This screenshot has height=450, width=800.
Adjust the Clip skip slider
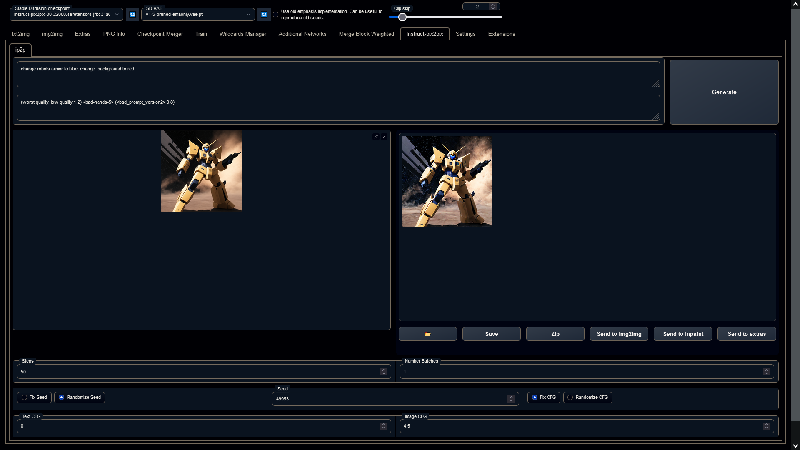tap(445, 17)
